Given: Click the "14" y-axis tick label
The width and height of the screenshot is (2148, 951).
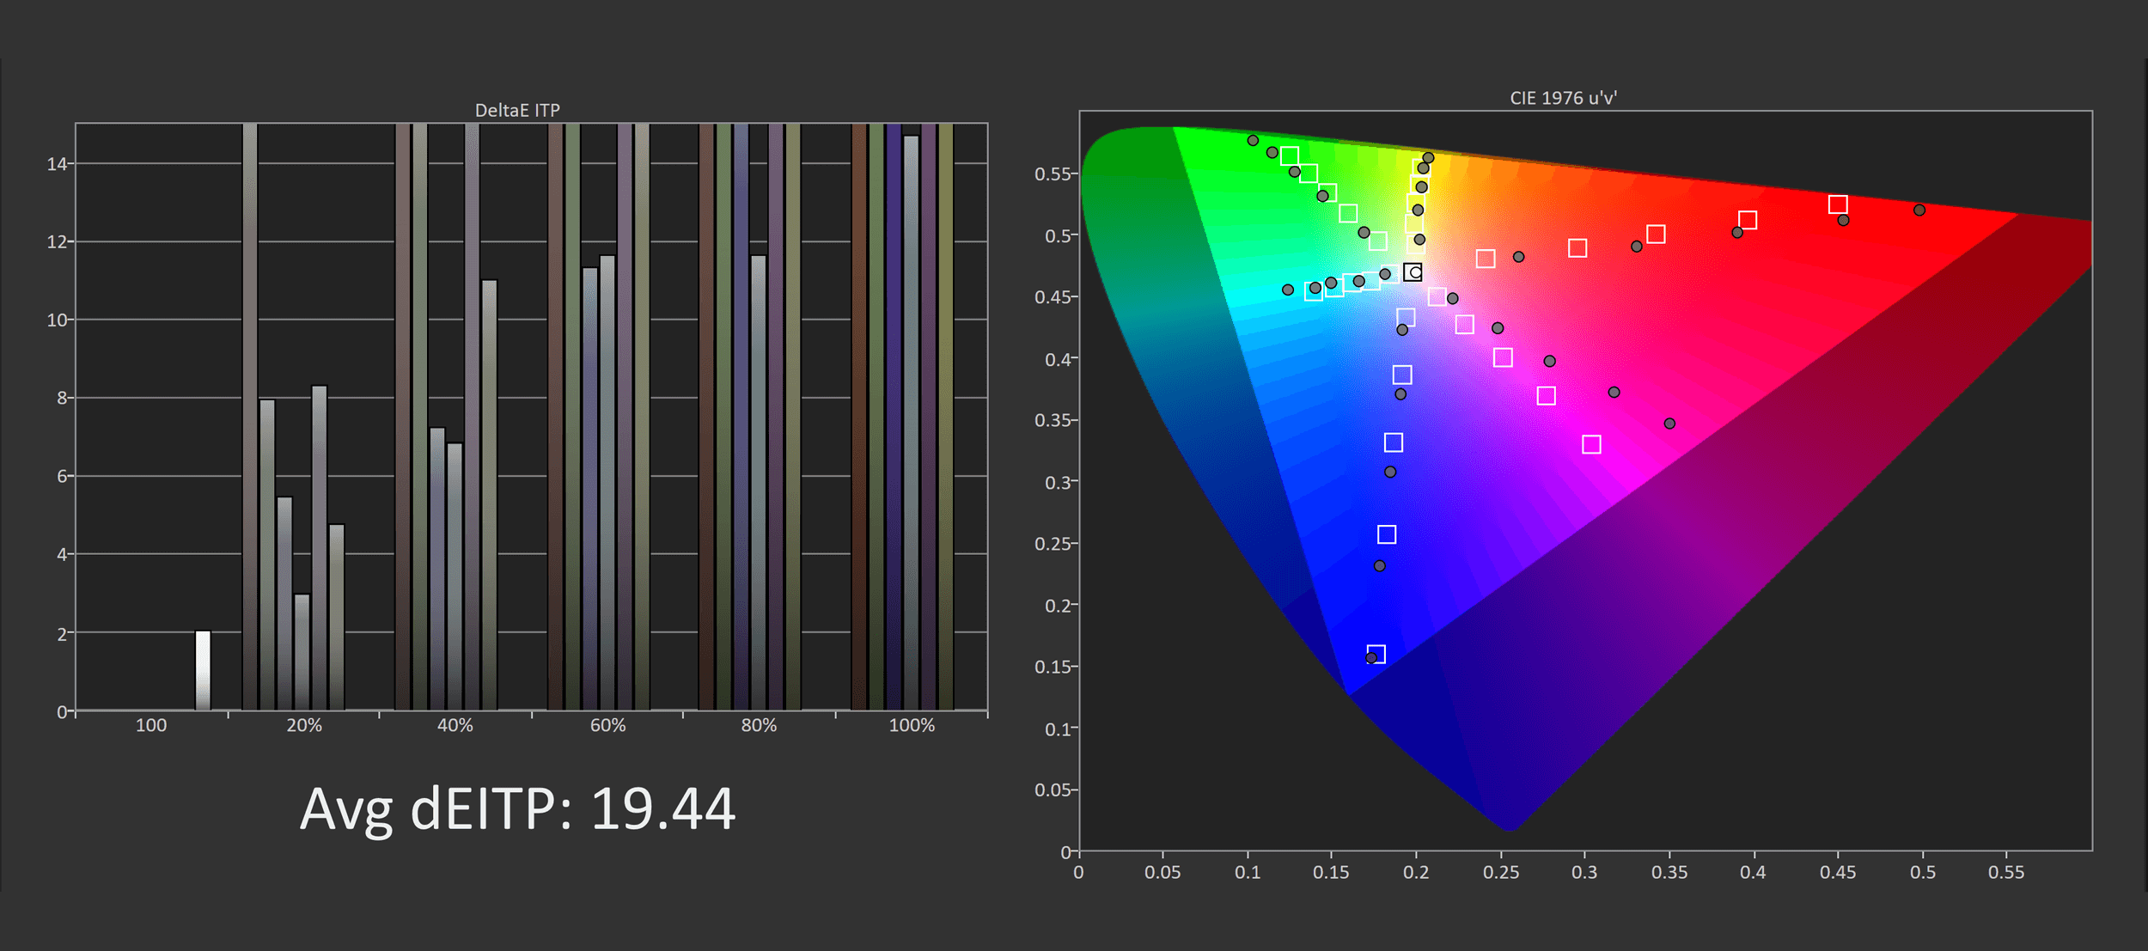Looking at the screenshot, I should click(x=56, y=163).
